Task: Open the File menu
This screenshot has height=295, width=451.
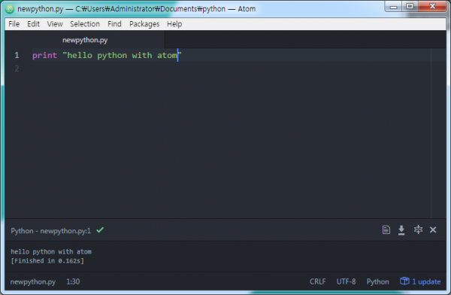Action: pos(14,24)
